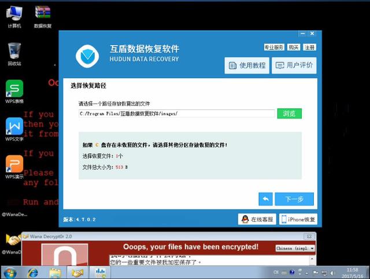Switch to data recovery taskbar button
The height and width of the screenshot is (279, 370).
click(x=100, y=273)
